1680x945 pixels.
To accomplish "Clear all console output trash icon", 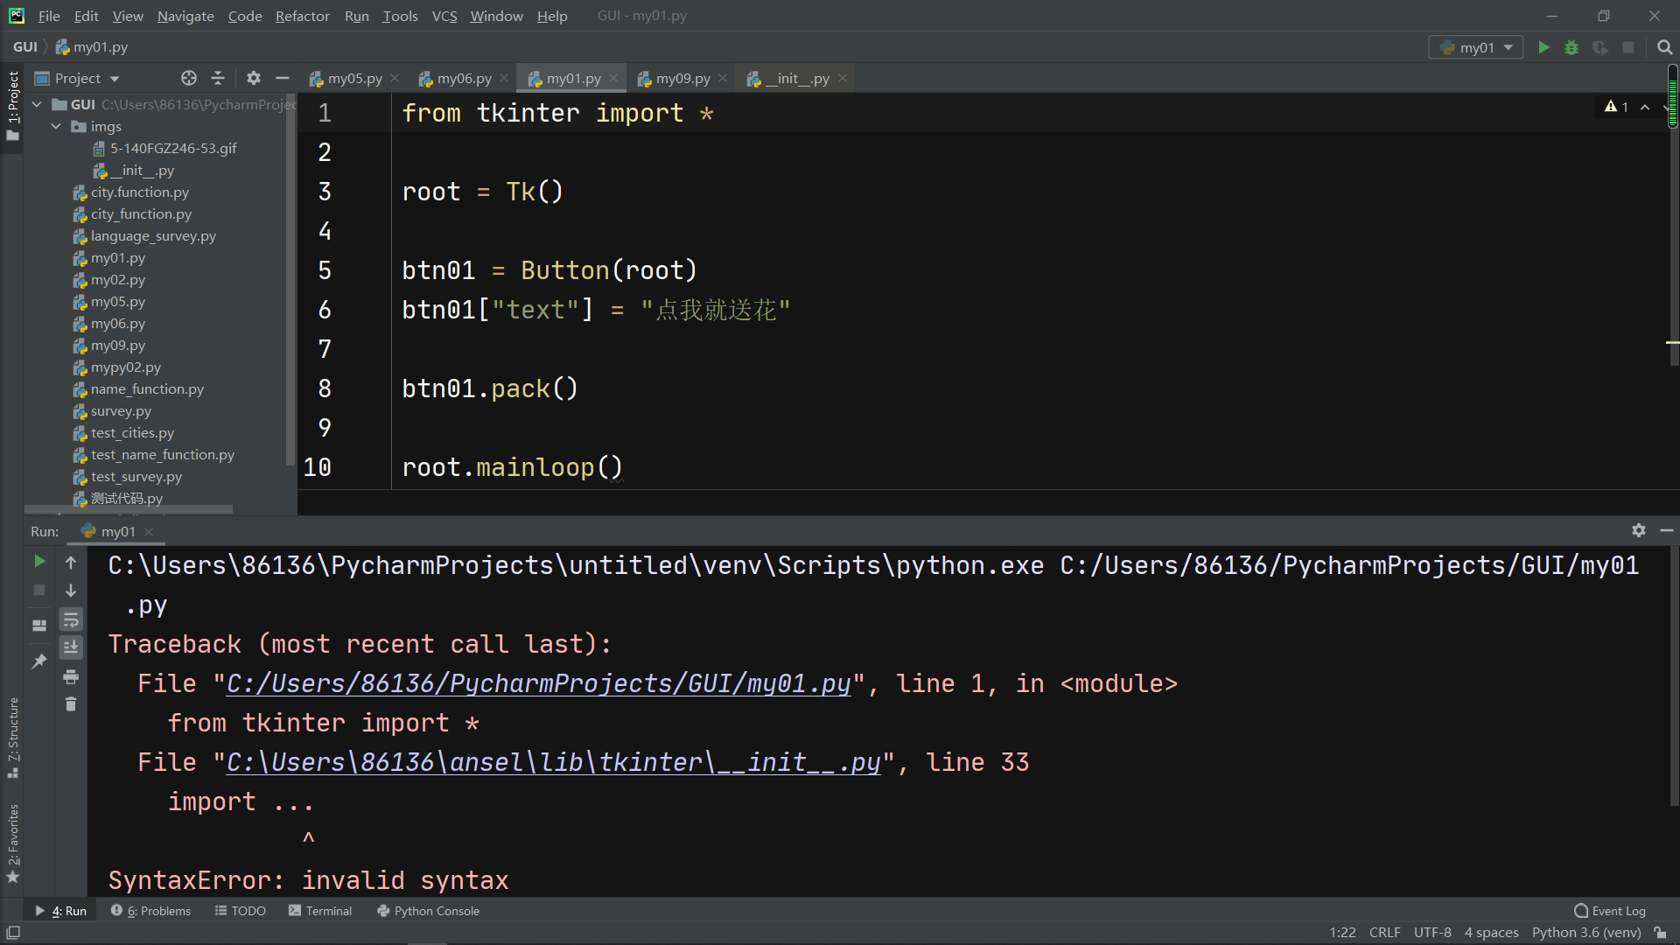I will point(71,704).
